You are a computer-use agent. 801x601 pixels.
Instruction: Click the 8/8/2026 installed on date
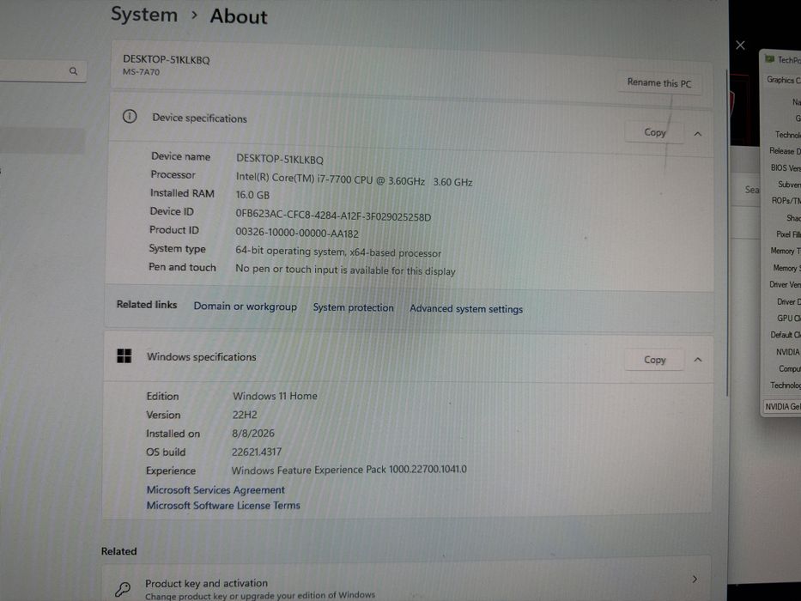(253, 434)
